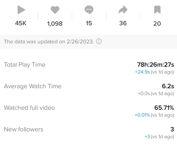
Task: Click the +24.9s change indicator
Action: point(142,72)
